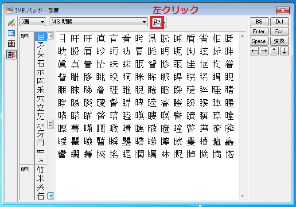Insert kanji 眼 from the grid
This screenshot has width=296, height=207.
click(x=178, y=64)
